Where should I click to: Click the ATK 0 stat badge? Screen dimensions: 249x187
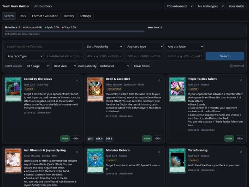coord(99,139)
